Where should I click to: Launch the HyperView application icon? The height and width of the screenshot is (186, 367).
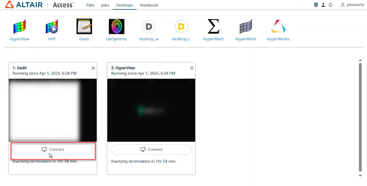(x=19, y=26)
